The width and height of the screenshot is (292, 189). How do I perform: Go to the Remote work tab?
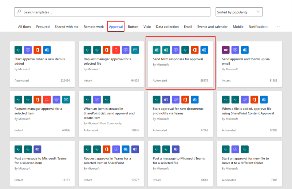pyautogui.click(x=94, y=27)
